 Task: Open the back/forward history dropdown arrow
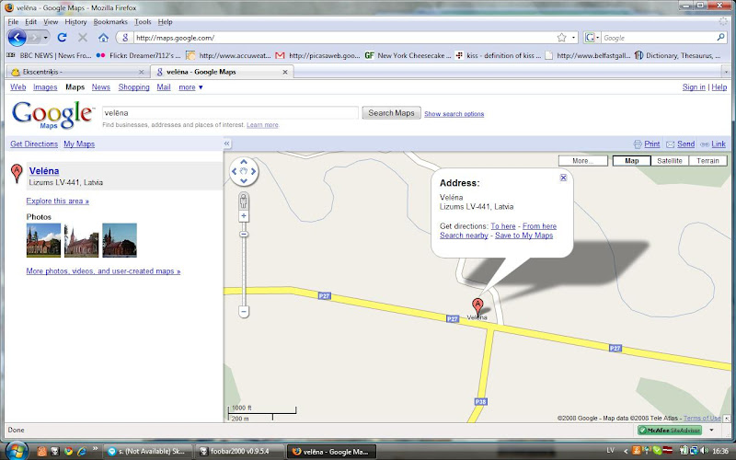tap(45, 38)
